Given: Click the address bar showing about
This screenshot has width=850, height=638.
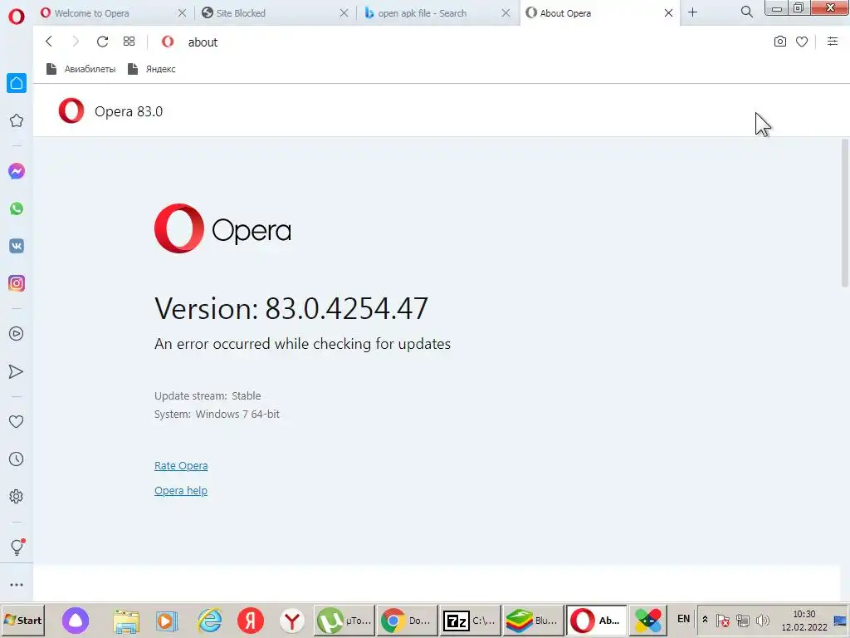Looking at the screenshot, I should [461, 42].
